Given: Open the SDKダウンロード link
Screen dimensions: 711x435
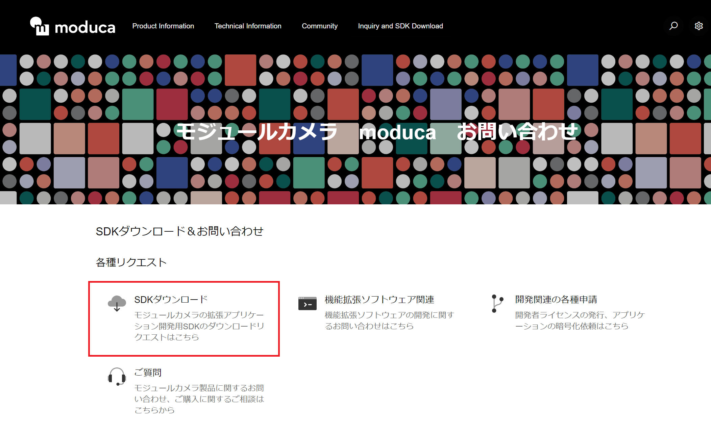Looking at the screenshot, I should click(x=171, y=299).
